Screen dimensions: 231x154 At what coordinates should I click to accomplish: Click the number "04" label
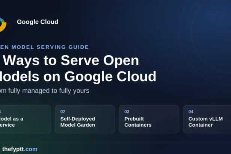191,112
